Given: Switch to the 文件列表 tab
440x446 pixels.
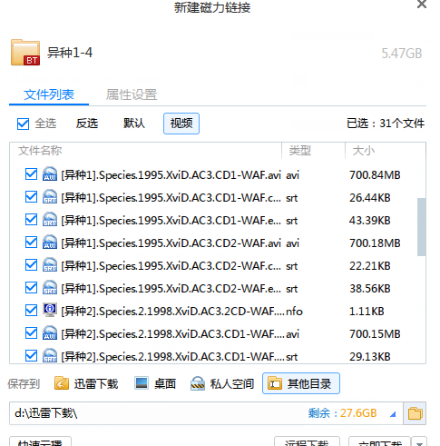Looking at the screenshot, I should tap(49, 94).
